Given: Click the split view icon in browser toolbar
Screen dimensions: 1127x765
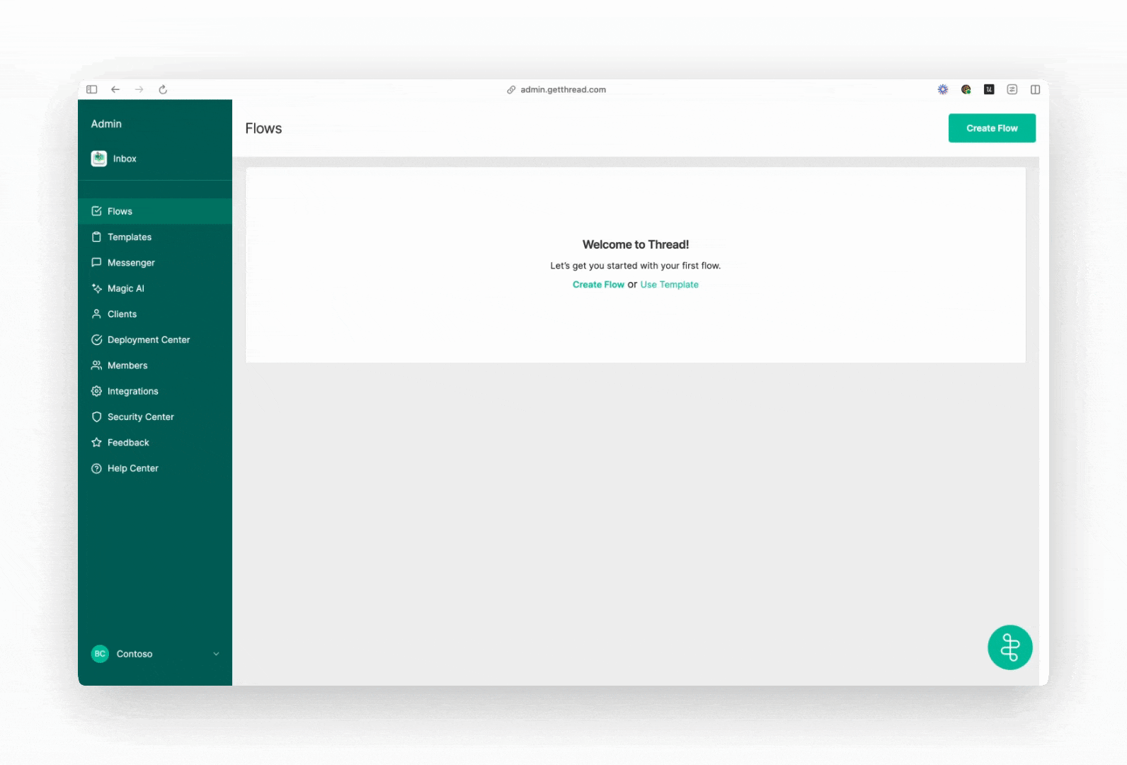Looking at the screenshot, I should 1035,89.
